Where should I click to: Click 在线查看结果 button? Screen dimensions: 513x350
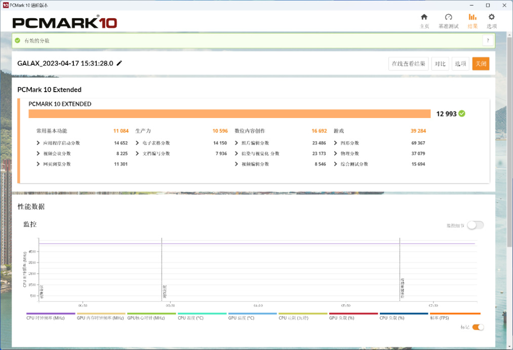408,64
